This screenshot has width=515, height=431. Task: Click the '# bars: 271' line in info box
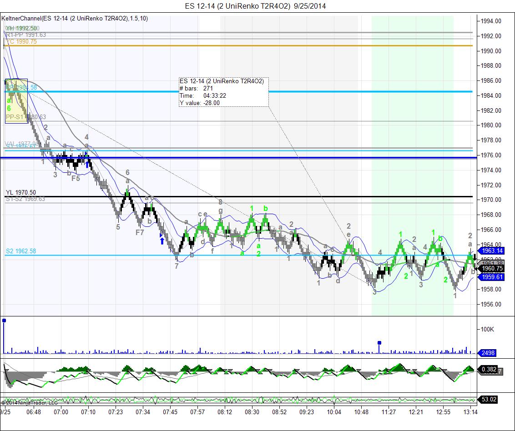[x=196, y=88]
